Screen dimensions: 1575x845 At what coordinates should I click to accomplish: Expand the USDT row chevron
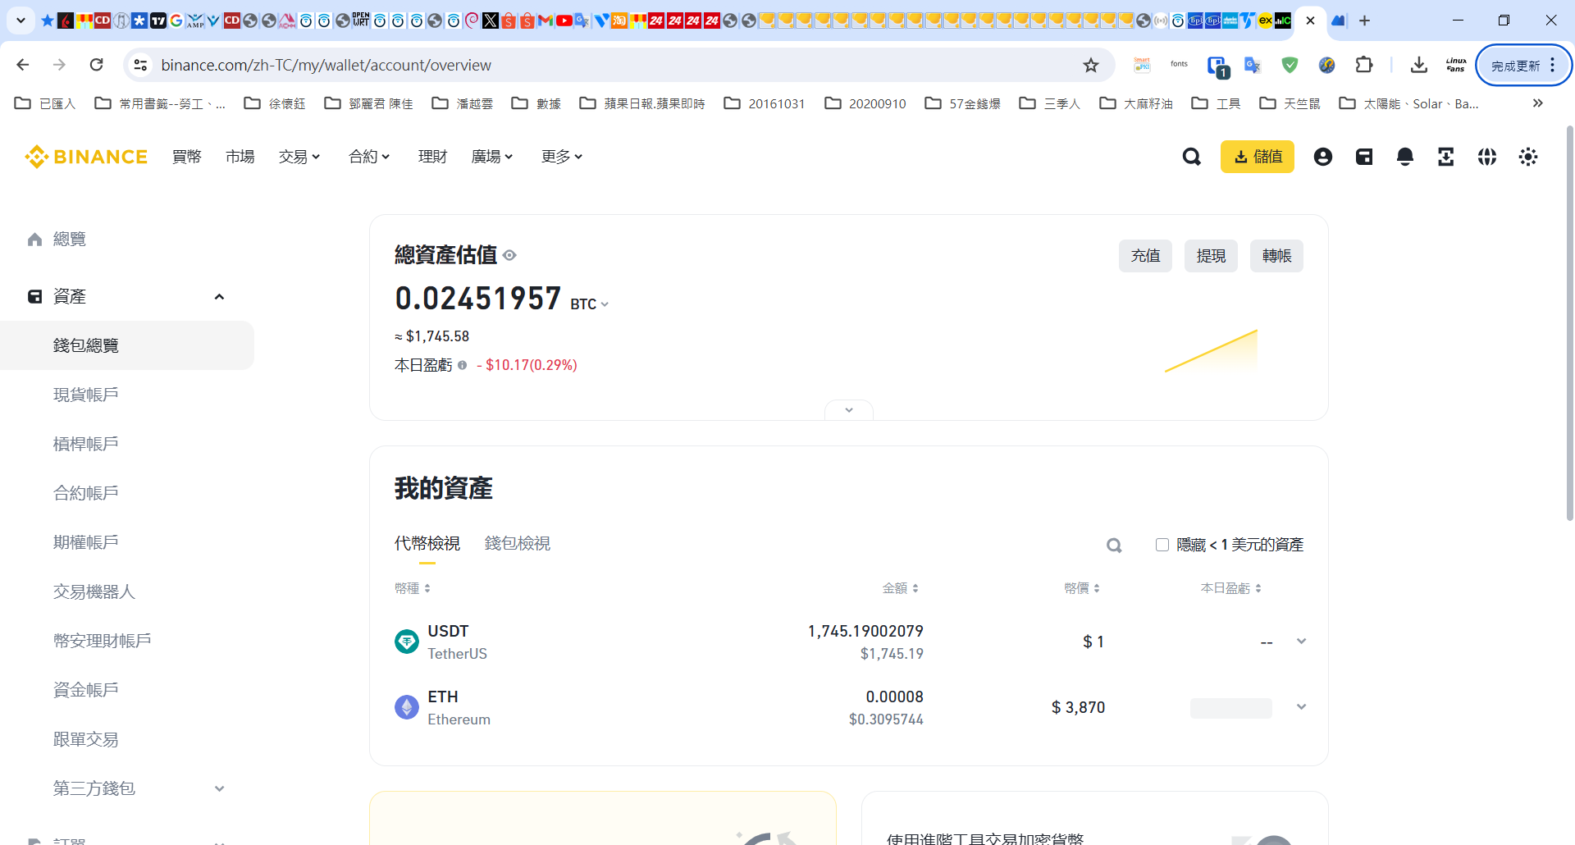(x=1301, y=642)
